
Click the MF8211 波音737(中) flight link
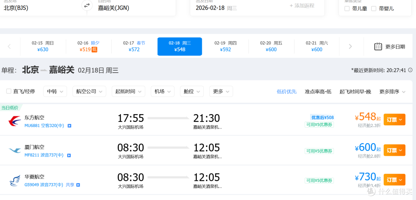pyautogui.click(x=44, y=155)
